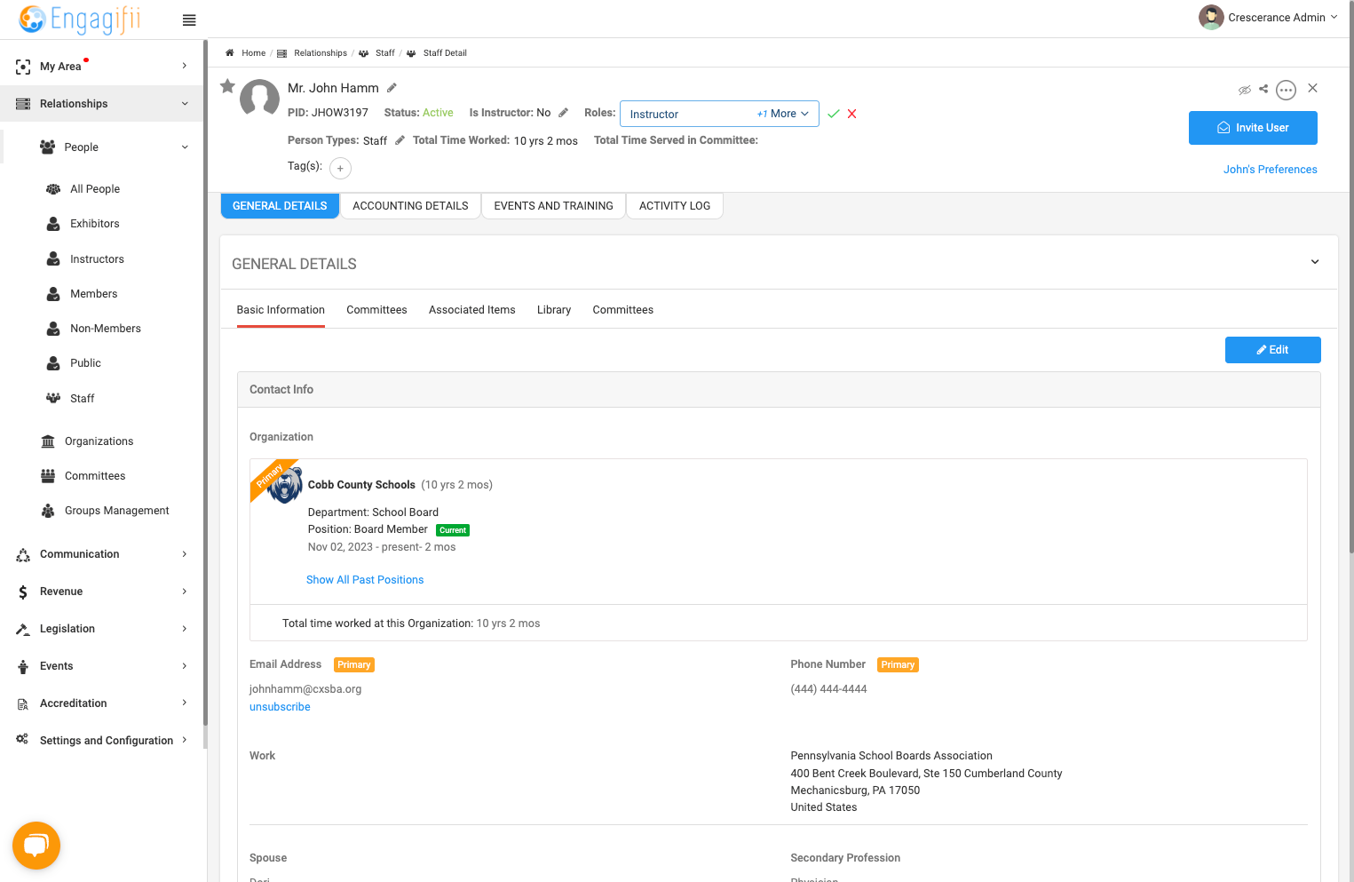This screenshot has width=1354, height=882.
Task: Click the blue Edit button
Action: click(x=1272, y=350)
